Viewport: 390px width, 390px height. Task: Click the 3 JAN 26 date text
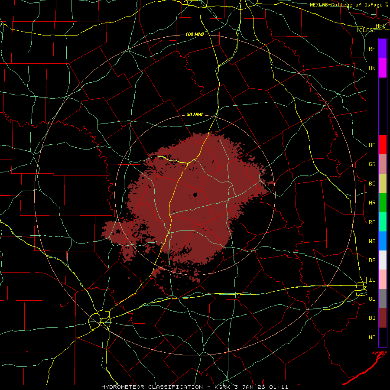point(250,387)
